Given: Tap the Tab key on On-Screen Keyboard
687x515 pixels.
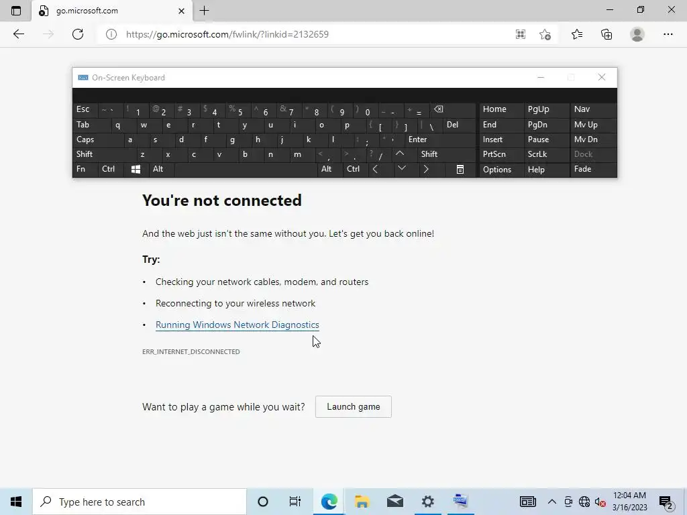Looking at the screenshot, I should point(91,125).
